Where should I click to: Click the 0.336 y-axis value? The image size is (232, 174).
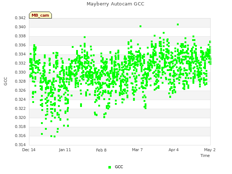tap(20, 45)
